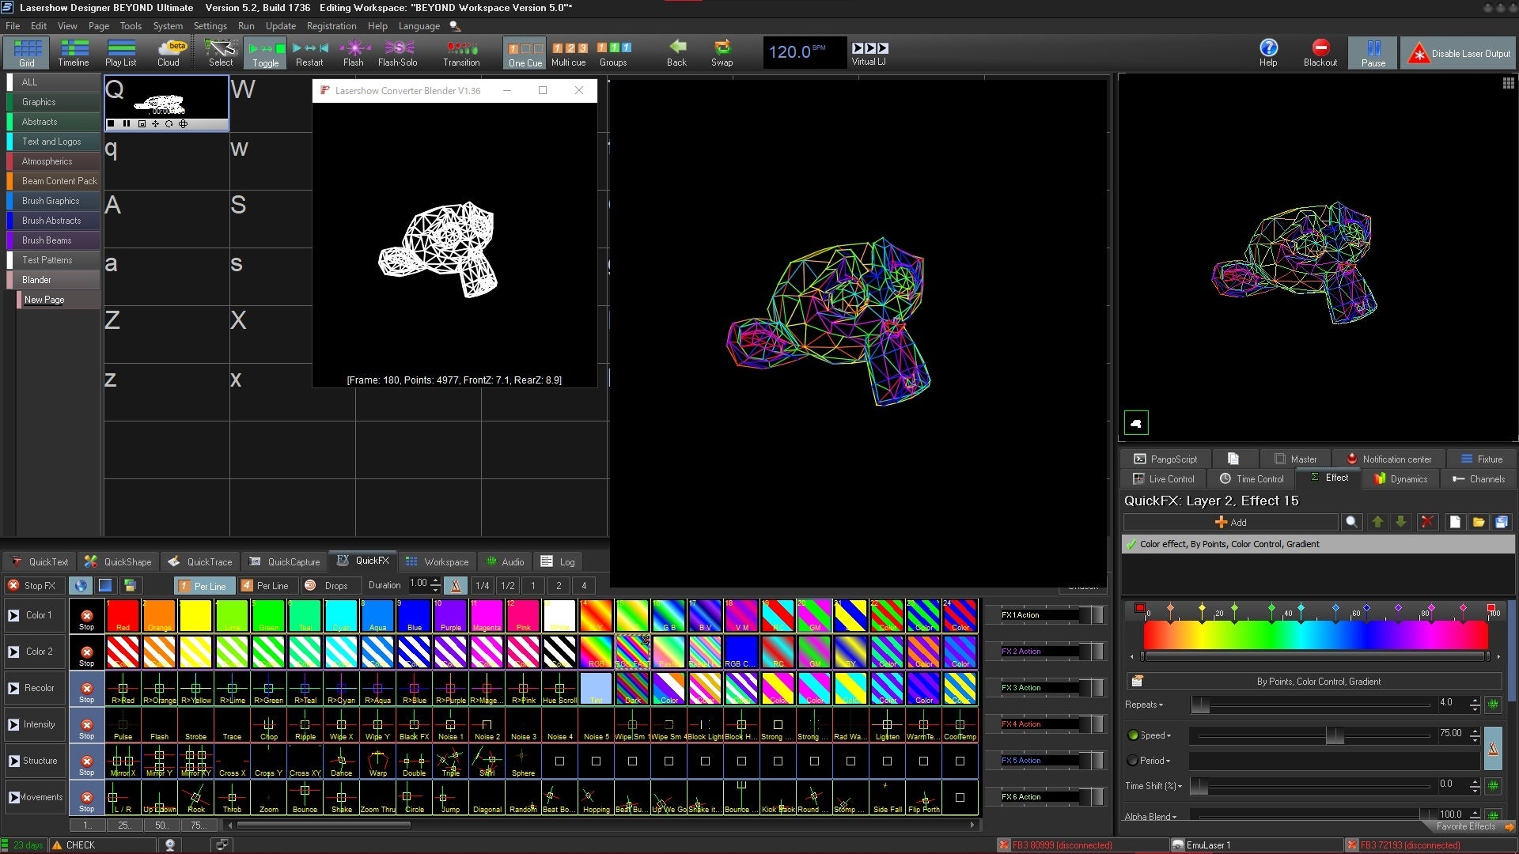1519x854 pixels.
Task: Click the Disable Laser Output button
Action: [x=1460, y=54]
